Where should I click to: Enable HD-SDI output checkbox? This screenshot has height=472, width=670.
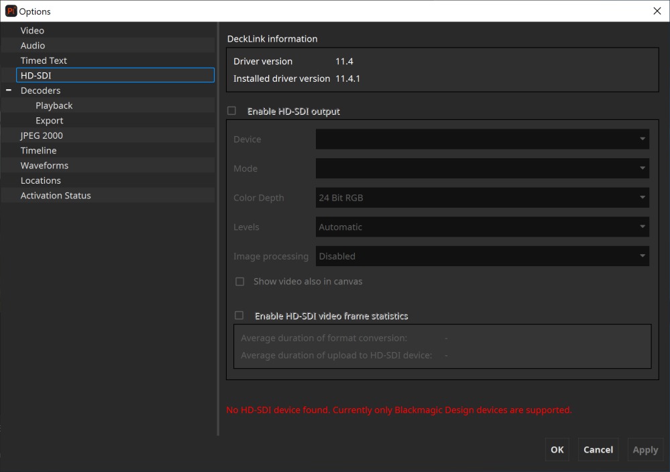point(232,111)
